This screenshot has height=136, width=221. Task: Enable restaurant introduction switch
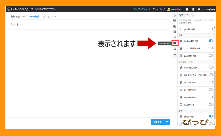(x=211, y=82)
